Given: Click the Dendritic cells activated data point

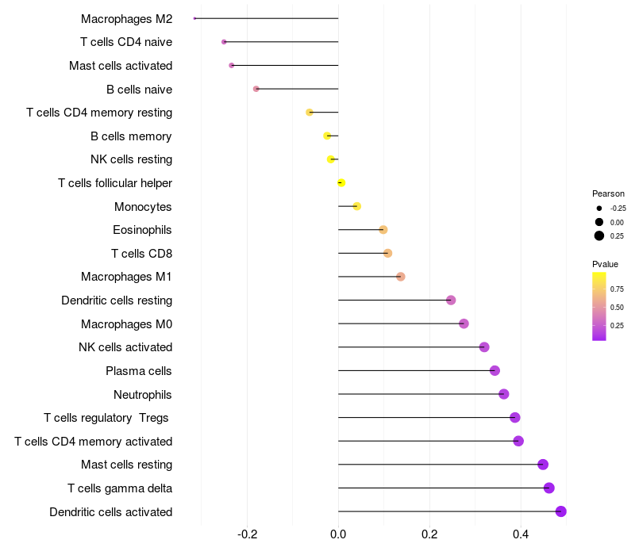Looking at the screenshot, I should [560, 511].
